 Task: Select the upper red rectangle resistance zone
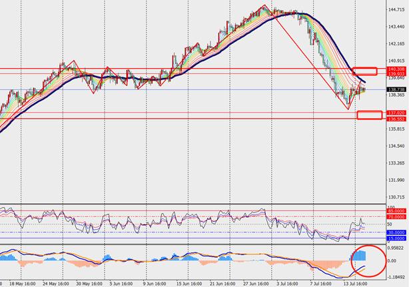(x=365, y=71)
